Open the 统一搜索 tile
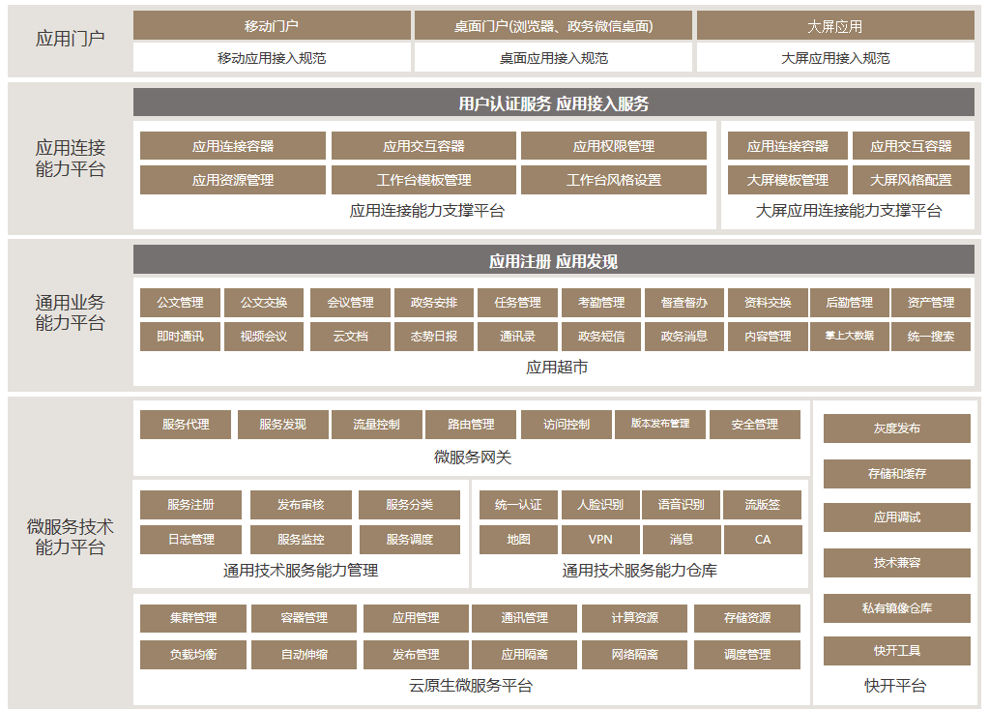 931,337
